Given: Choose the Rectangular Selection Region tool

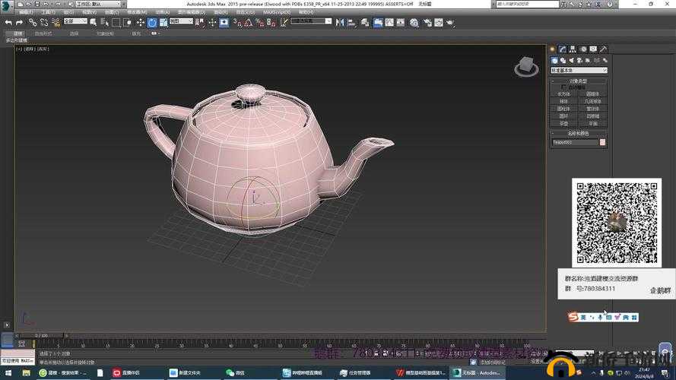Looking at the screenshot, I should pyautogui.click(x=116, y=22).
